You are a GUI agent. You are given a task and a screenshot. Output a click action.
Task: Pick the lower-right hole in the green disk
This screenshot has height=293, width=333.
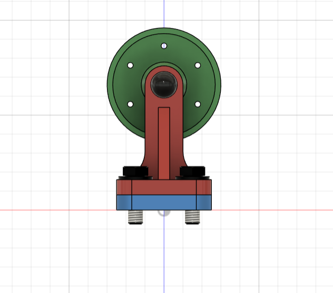198,104
